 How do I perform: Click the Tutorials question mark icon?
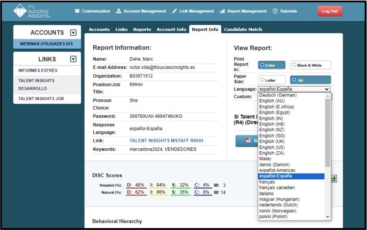pyautogui.click(x=275, y=11)
